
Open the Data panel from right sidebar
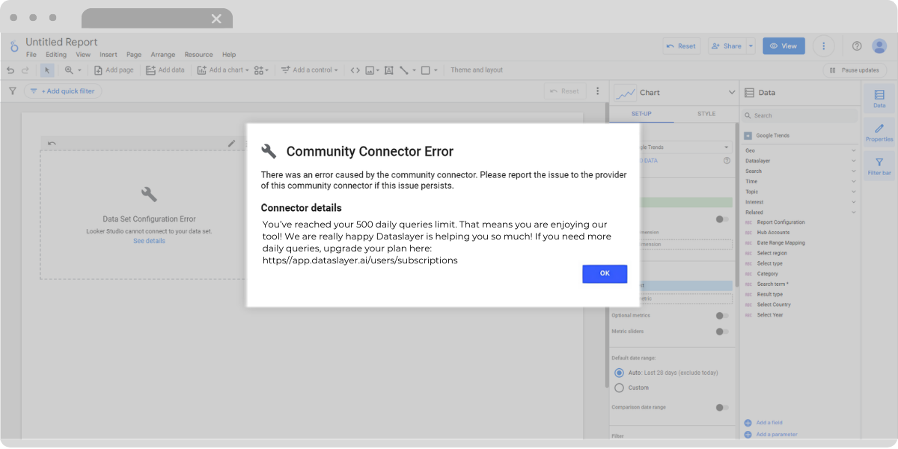coord(879,96)
